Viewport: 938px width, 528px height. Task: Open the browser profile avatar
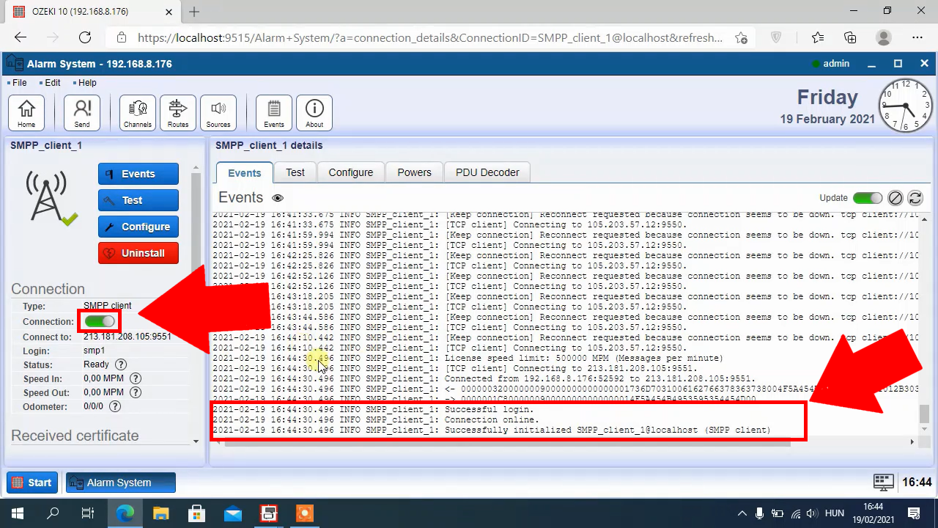point(884,37)
